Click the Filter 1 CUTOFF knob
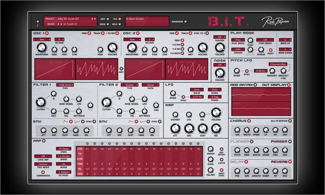 point(41,102)
